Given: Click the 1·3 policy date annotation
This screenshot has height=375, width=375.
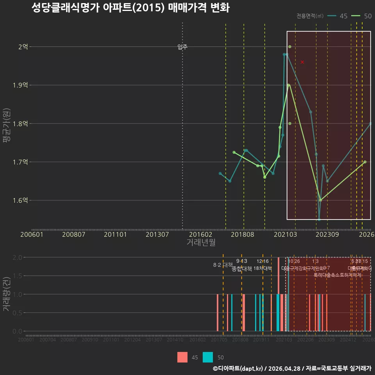Looking at the screenshot, I should (316, 261).
